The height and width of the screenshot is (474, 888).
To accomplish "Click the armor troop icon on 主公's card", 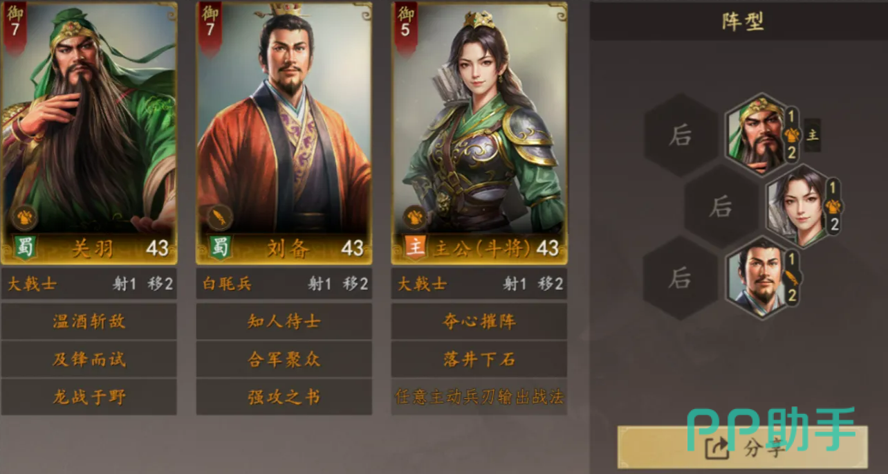I will (414, 217).
